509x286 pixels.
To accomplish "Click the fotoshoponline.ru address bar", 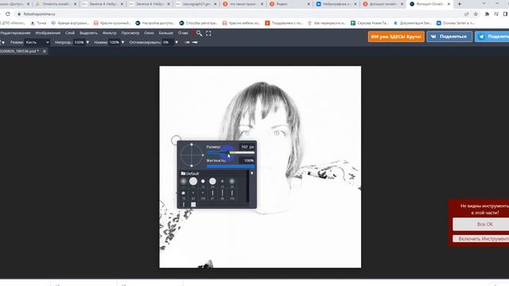I will point(240,14).
